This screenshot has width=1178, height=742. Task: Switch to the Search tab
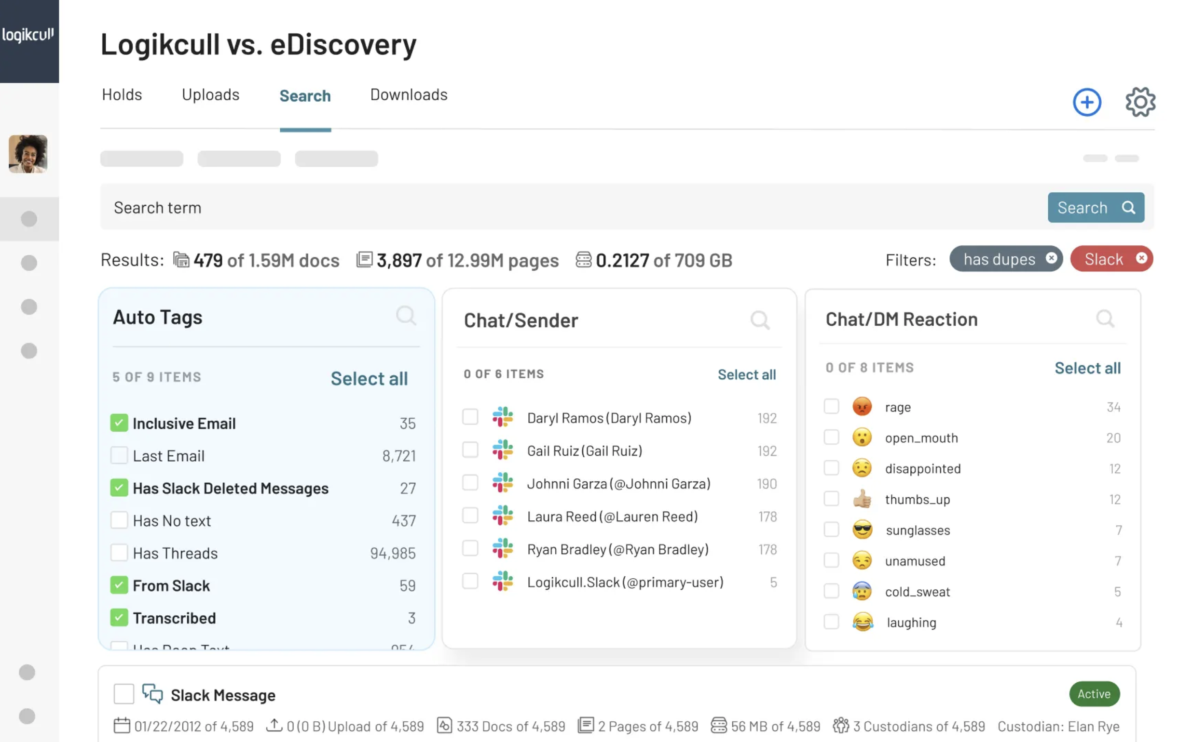pyautogui.click(x=305, y=96)
